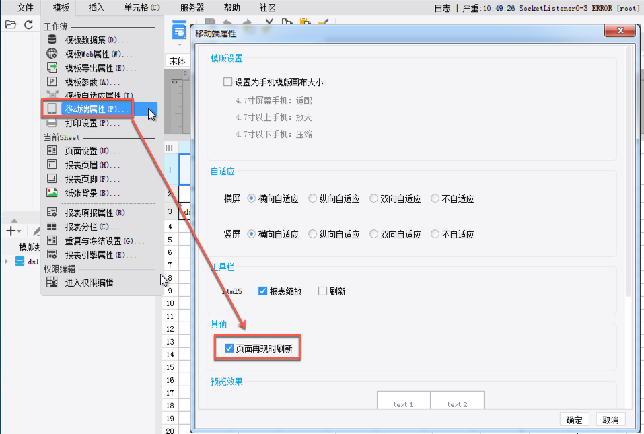Open the 模板 menu
Screen dimensions: 644x434
tap(61, 8)
